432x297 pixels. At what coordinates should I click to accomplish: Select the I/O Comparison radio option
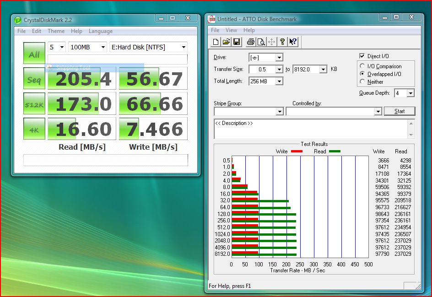tap(362, 66)
